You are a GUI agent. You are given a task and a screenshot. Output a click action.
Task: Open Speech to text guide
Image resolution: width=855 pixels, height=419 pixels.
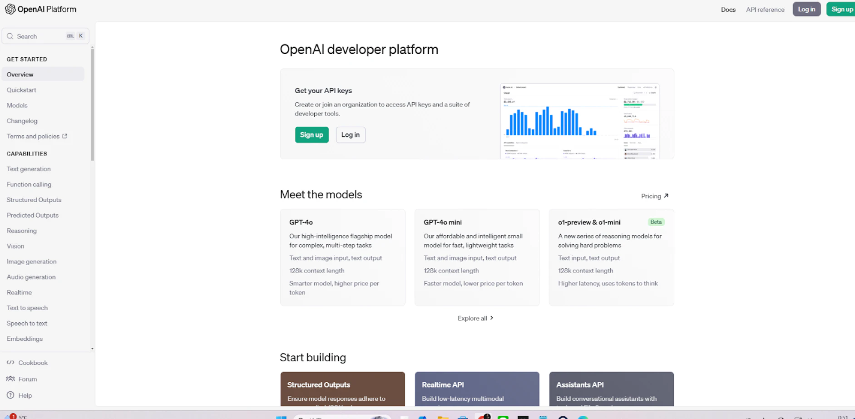[27, 323]
